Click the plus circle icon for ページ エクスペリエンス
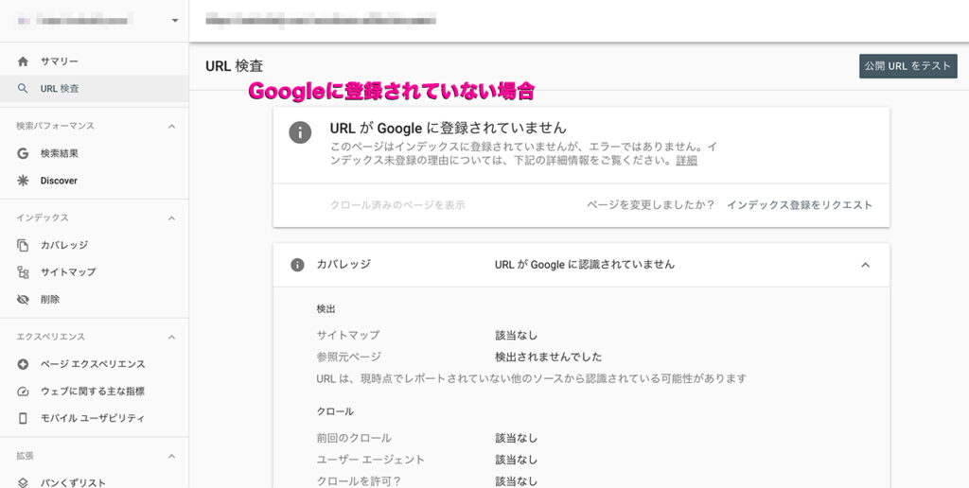The height and width of the screenshot is (488, 969). click(23, 364)
